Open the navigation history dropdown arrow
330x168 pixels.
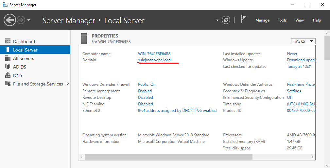click(29, 20)
